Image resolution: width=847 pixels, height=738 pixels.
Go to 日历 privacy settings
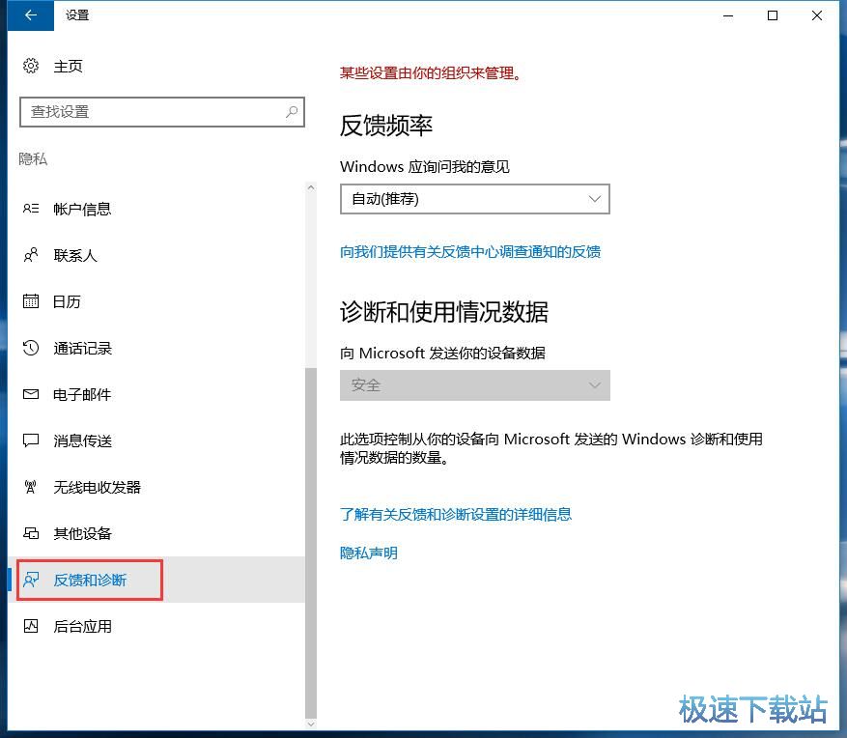(x=156, y=301)
